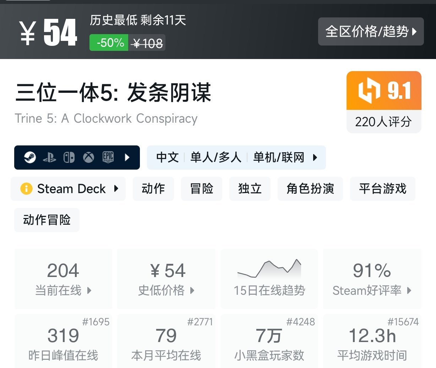Click the Steam Deck yellow info icon
The height and width of the screenshot is (368, 436).
click(26, 188)
